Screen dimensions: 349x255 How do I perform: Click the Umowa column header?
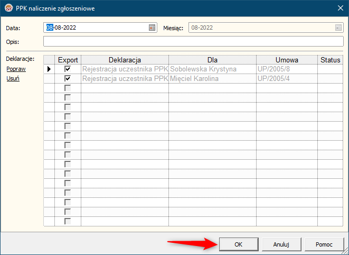tap(287, 60)
